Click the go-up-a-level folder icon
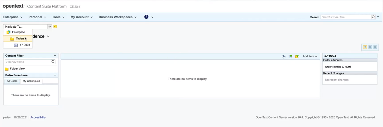This screenshot has width=383, height=127. coord(55,26)
